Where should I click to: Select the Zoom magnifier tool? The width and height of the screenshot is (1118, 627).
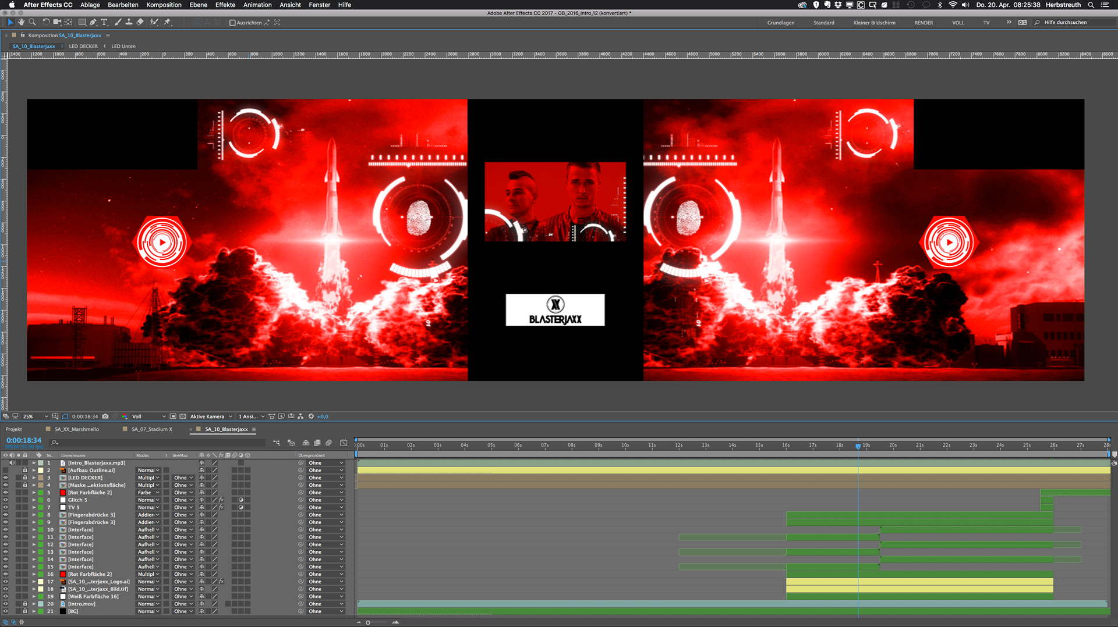(32, 22)
